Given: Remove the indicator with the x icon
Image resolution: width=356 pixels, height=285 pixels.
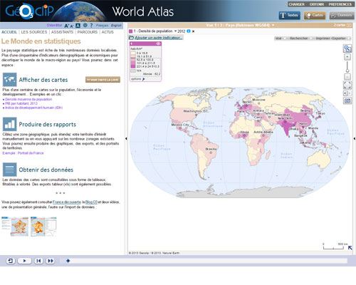Looking at the screenshot, I should [193, 31].
